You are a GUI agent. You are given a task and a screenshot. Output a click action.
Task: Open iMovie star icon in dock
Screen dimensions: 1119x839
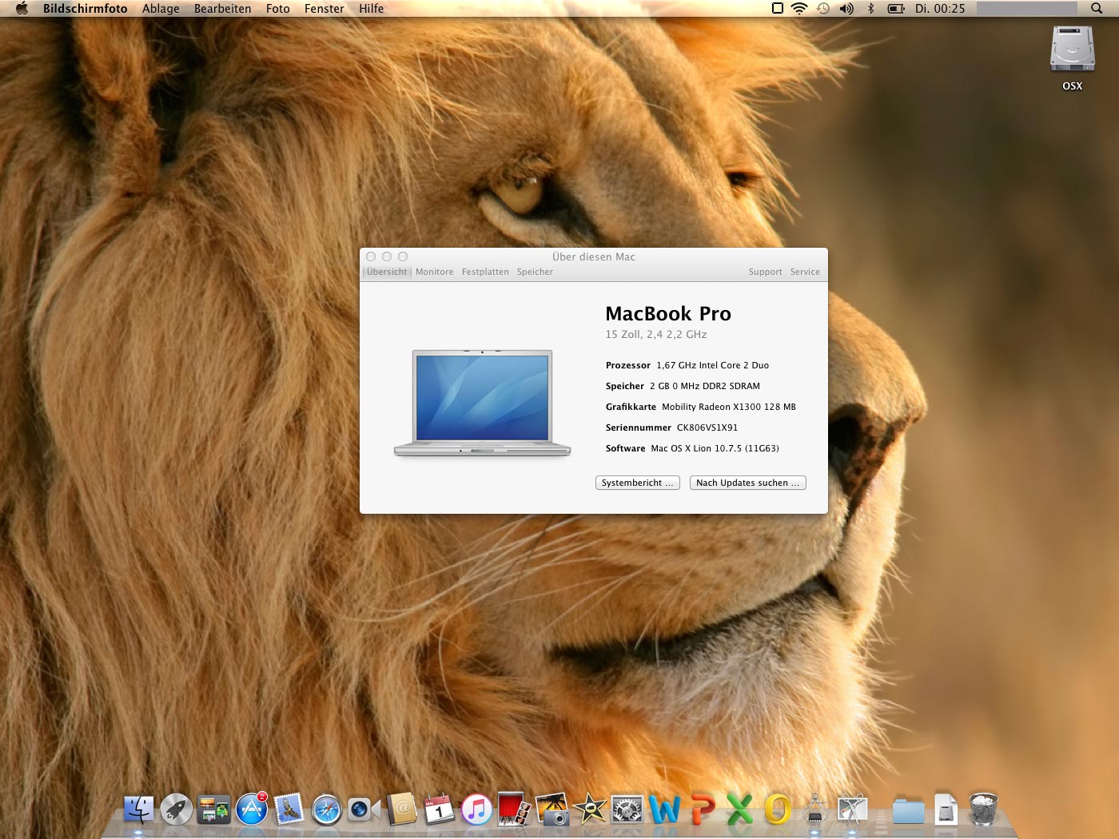590,810
